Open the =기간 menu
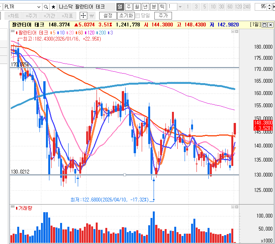 point(49,16)
